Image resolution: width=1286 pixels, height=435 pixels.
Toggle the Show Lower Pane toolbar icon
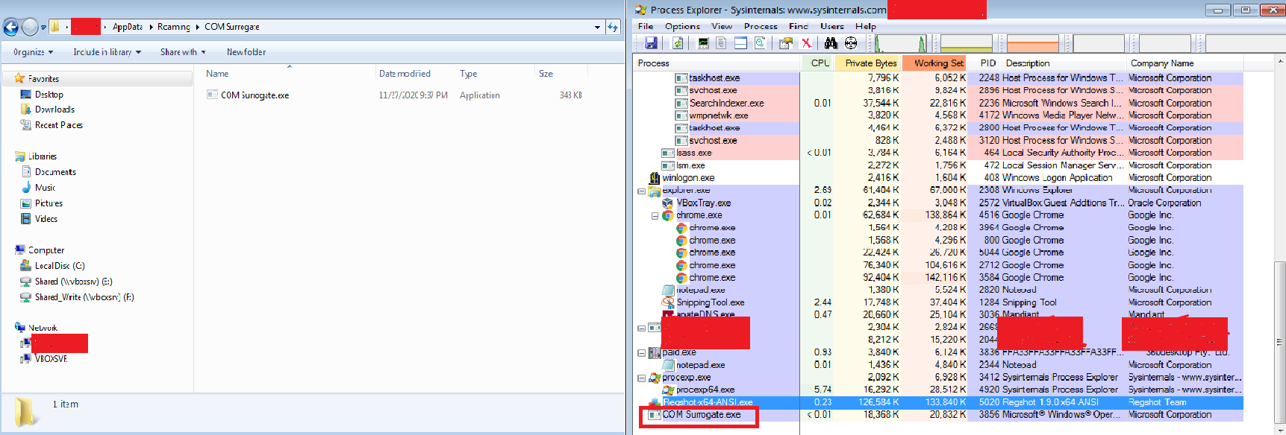[x=740, y=43]
